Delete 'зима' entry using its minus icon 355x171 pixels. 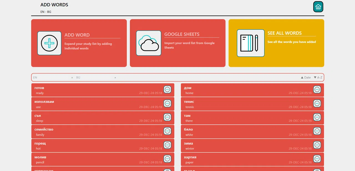[x=317, y=145]
